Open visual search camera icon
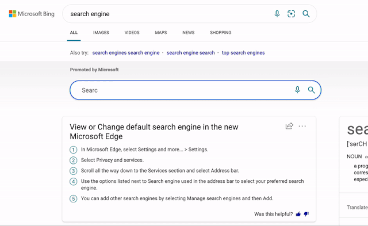Screen dimensions: 368x226 [292, 14]
